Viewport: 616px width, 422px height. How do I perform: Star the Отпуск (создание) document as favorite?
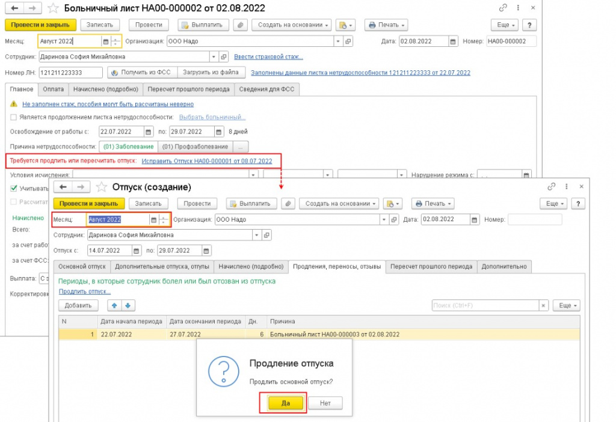click(x=102, y=187)
